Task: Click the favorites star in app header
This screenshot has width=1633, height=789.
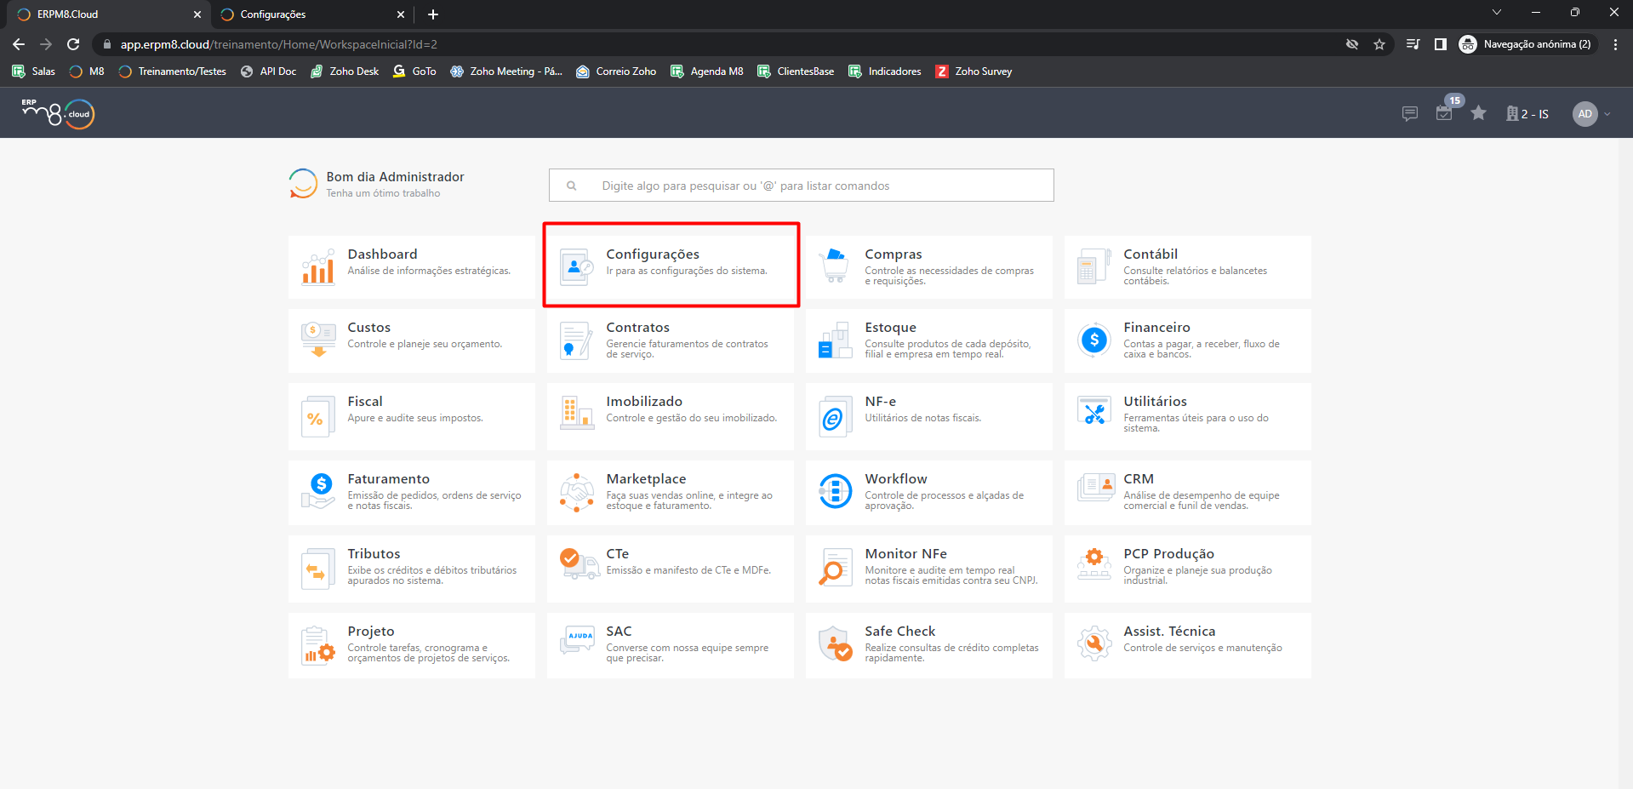Action: (x=1478, y=113)
